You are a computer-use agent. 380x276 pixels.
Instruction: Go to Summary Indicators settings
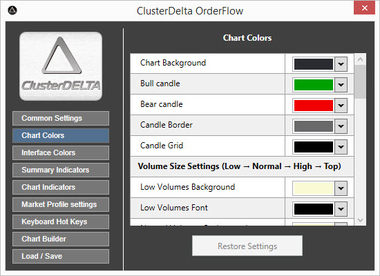(x=61, y=170)
